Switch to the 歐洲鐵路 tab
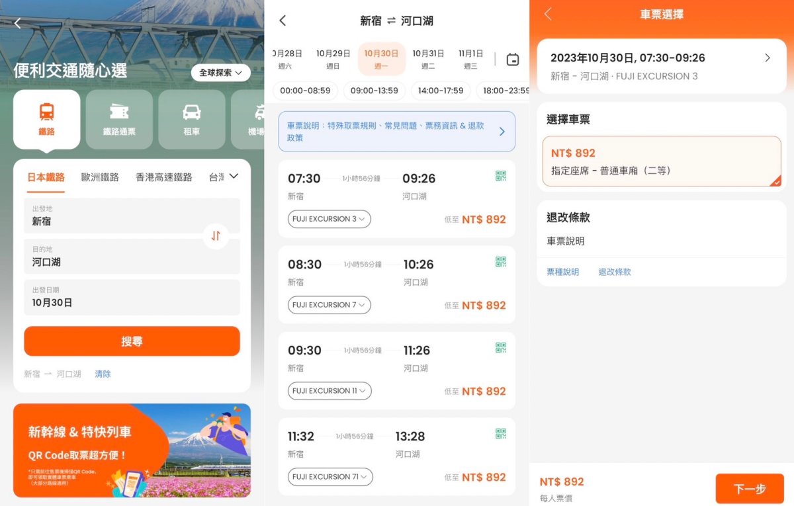794x506 pixels. point(100,177)
